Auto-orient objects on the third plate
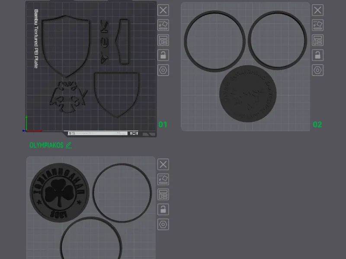This screenshot has width=346, height=259. coord(163,179)
